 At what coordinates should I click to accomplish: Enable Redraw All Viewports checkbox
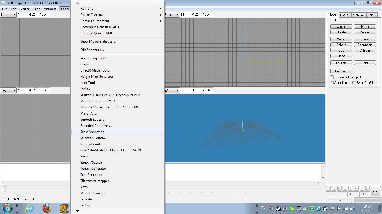[x=332, y=77]
